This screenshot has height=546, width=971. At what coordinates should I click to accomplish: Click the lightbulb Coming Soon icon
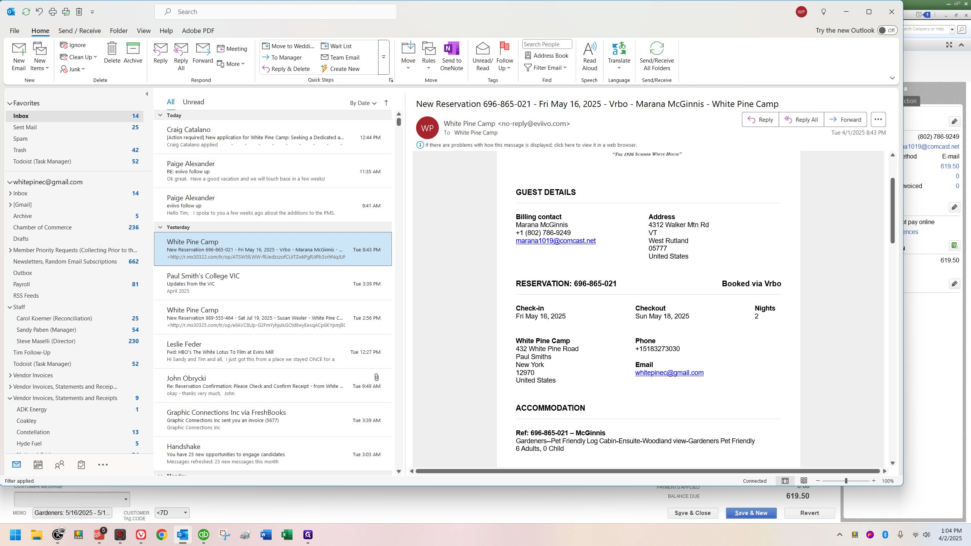(x=823, y=12)
